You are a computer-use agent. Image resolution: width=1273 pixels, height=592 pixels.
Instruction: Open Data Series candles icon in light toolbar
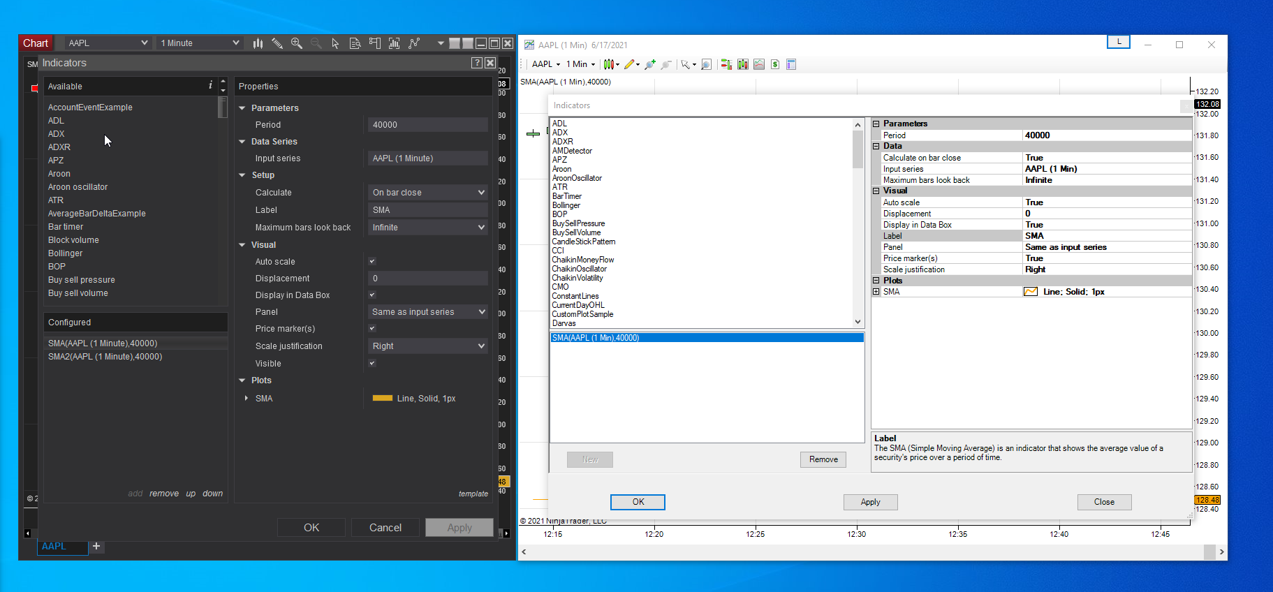point(742,64)
